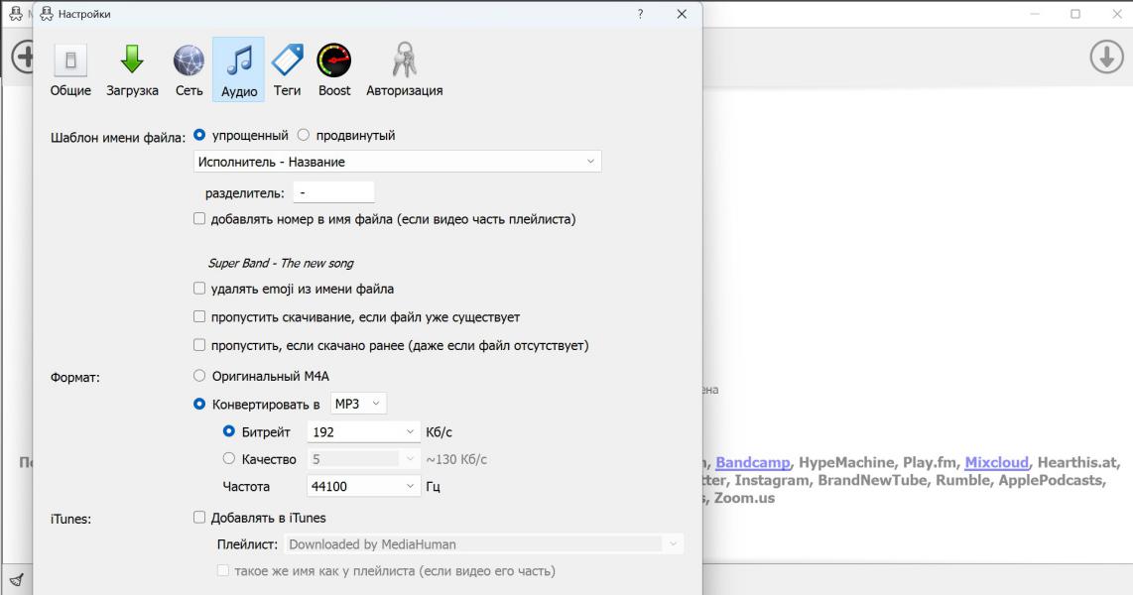This screenshot has width=1133, height=595.
Task: Select the Качество radio option
Action: [229, 459]
